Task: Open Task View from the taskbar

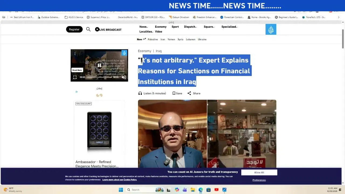Action: point(168,190)
